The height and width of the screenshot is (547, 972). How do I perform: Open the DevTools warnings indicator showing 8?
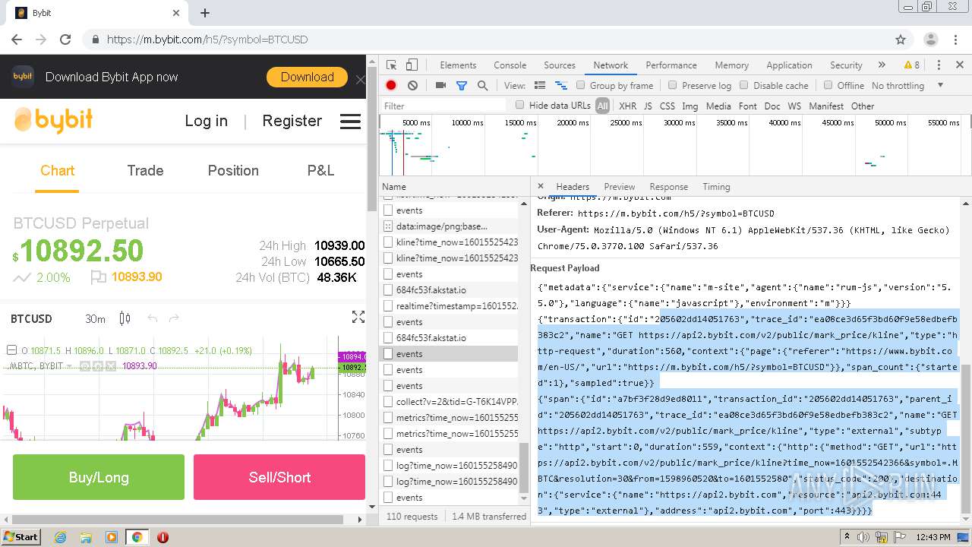click(x=912, y=65)
